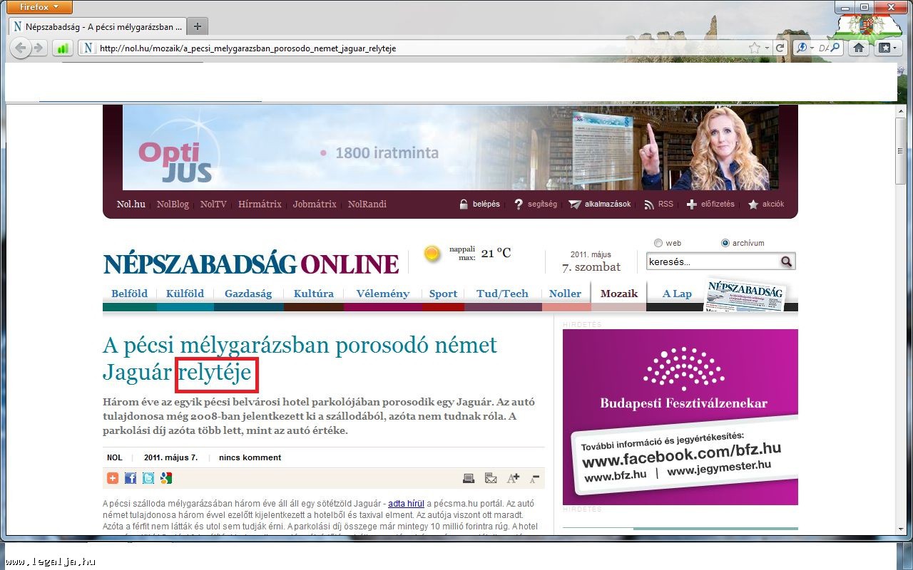Share the article via Google icon
This screenshot has width=913, height=570.
point(166,478)
